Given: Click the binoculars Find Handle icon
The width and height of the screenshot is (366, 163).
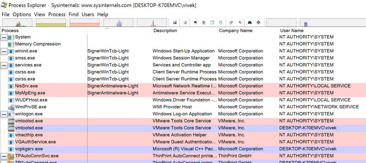Looking at the screenshot, I should click(x=250, y=22).
